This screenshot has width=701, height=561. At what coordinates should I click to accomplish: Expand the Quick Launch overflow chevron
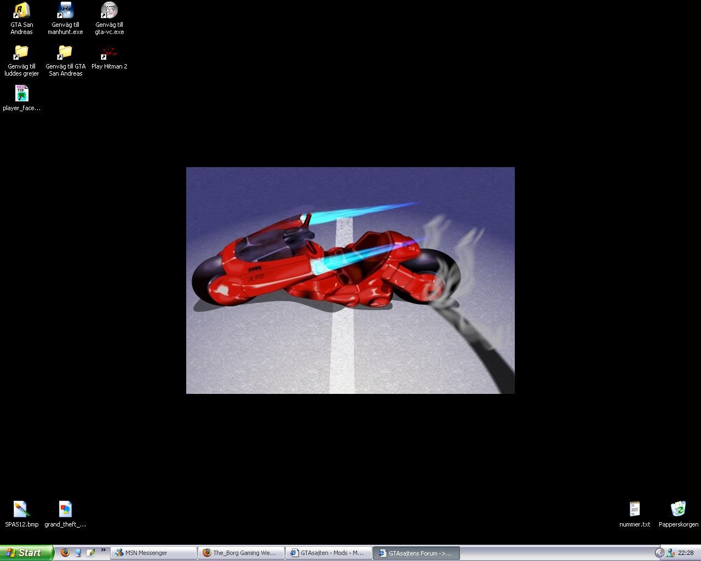pyautogui.click(x=103, y=550)
